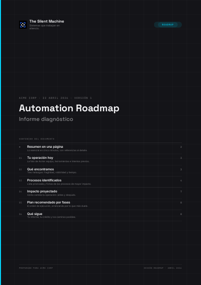201x285 pixels.
Task: Click the cyan vertical bar on left edge
Action: tap(0, 142)
